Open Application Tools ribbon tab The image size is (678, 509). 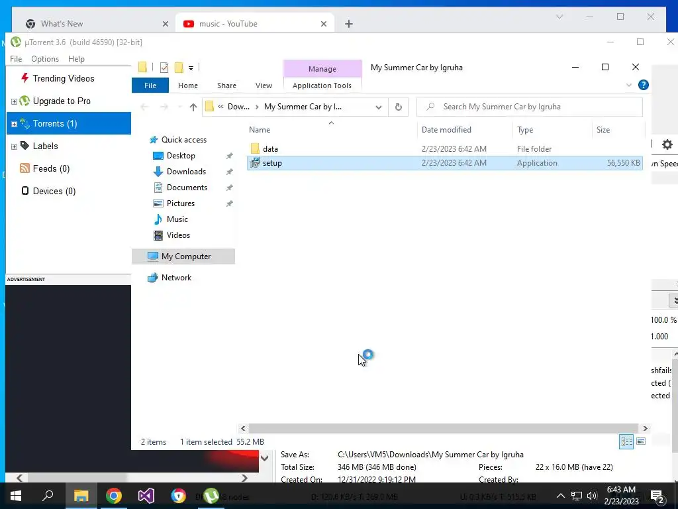pyautogui.click(x=322, y=85)
